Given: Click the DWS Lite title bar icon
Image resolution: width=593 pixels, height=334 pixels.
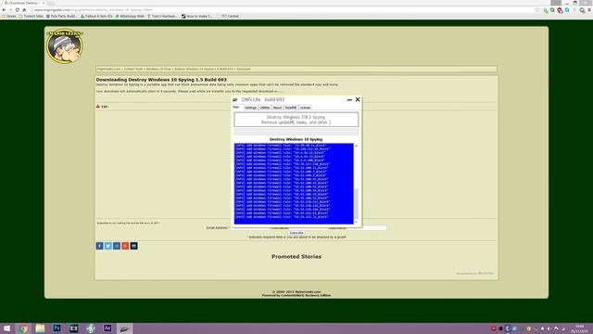Looking at the screenshot, I should pyautogui.click(x=235, y=99).
